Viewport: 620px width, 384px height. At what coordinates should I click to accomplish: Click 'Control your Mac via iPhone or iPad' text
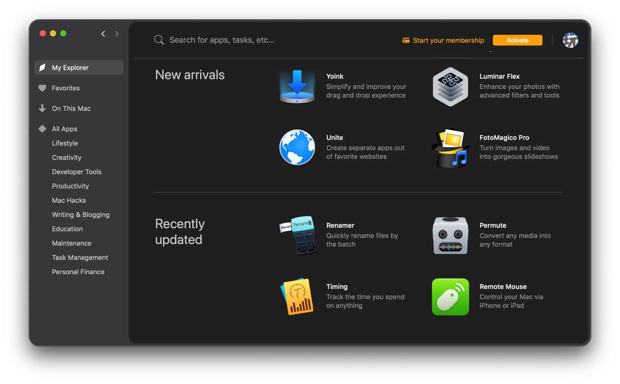point(511,301)
